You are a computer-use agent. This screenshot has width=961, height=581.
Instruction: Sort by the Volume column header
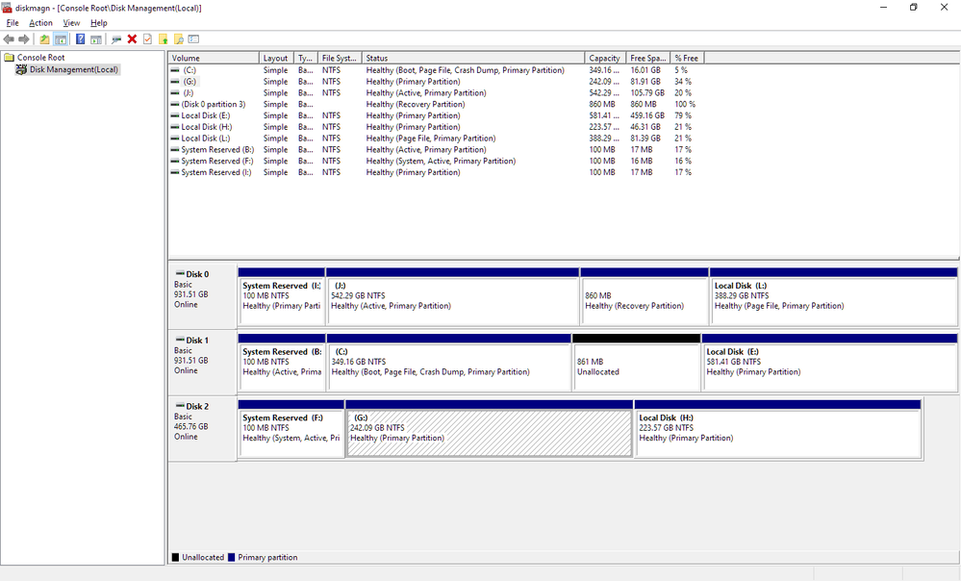tap(214, 59)
